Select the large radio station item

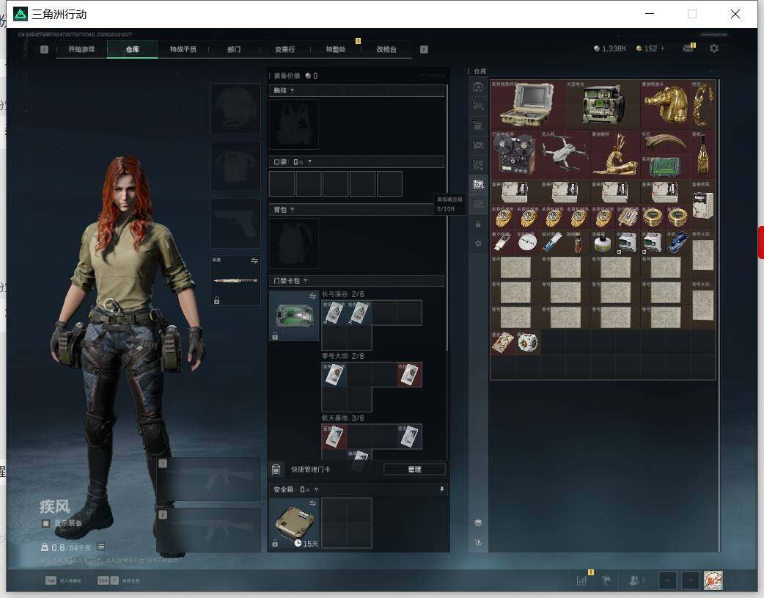click(x=603, y=104)
